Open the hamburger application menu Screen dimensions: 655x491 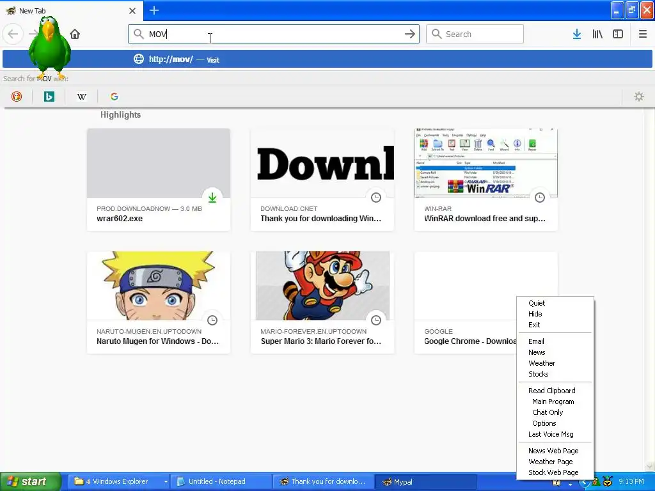click(x=642, y=34)
